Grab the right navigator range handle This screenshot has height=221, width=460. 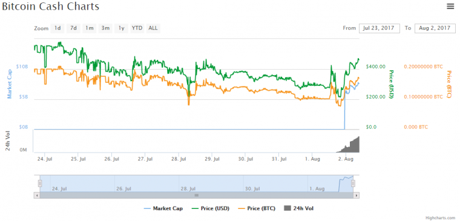[353, 183]
